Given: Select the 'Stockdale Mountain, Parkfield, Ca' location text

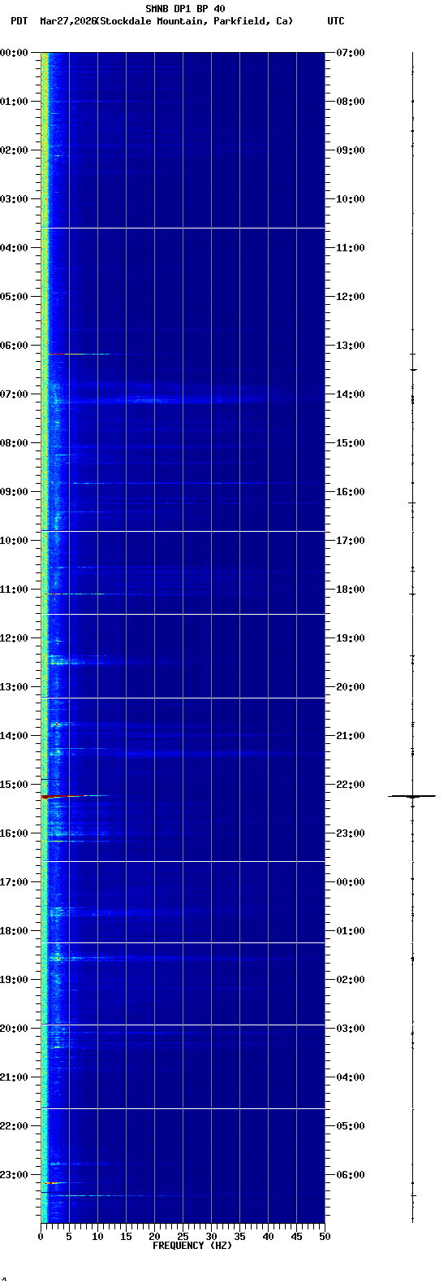Looking at the screenshot, I should point(194,21).
